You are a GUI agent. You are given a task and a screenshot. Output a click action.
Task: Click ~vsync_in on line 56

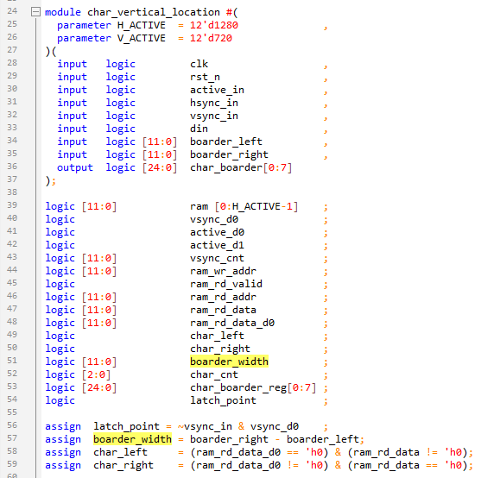pos(205,426)
